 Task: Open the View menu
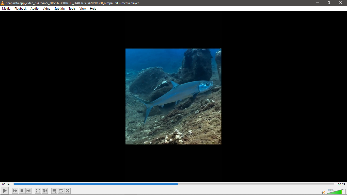point(83,9)
